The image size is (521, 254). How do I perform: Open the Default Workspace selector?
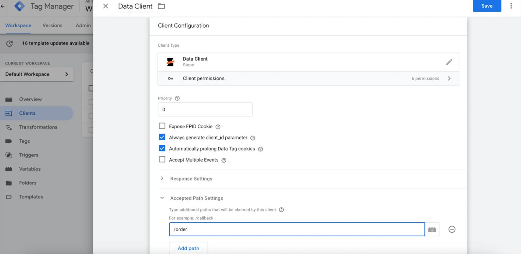click(37, 74)
